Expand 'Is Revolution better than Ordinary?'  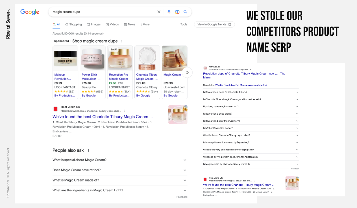point(251,121)
